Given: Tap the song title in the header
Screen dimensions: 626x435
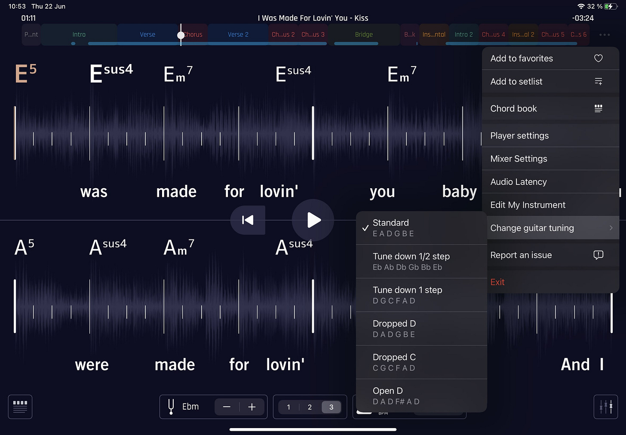Looking at the screenshot, I should click(313, 18).
